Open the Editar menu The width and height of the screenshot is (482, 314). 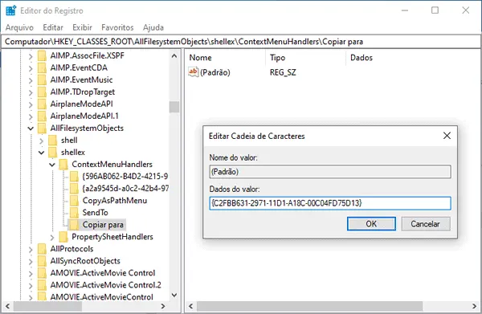tap(53, 27)
